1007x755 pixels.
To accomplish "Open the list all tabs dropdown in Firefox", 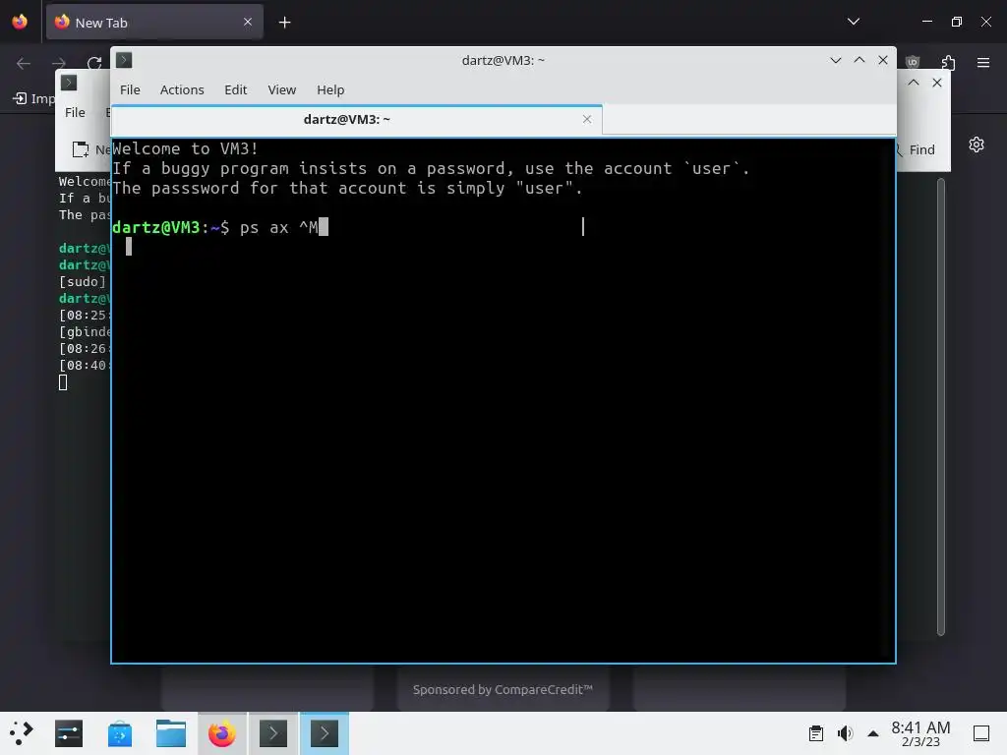I will (x=854, y=22).
